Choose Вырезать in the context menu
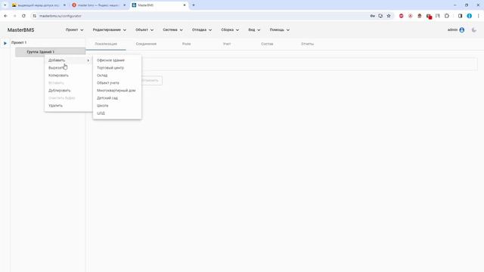The width and height of the screenshot is (484, 272). tap(69, 67)
